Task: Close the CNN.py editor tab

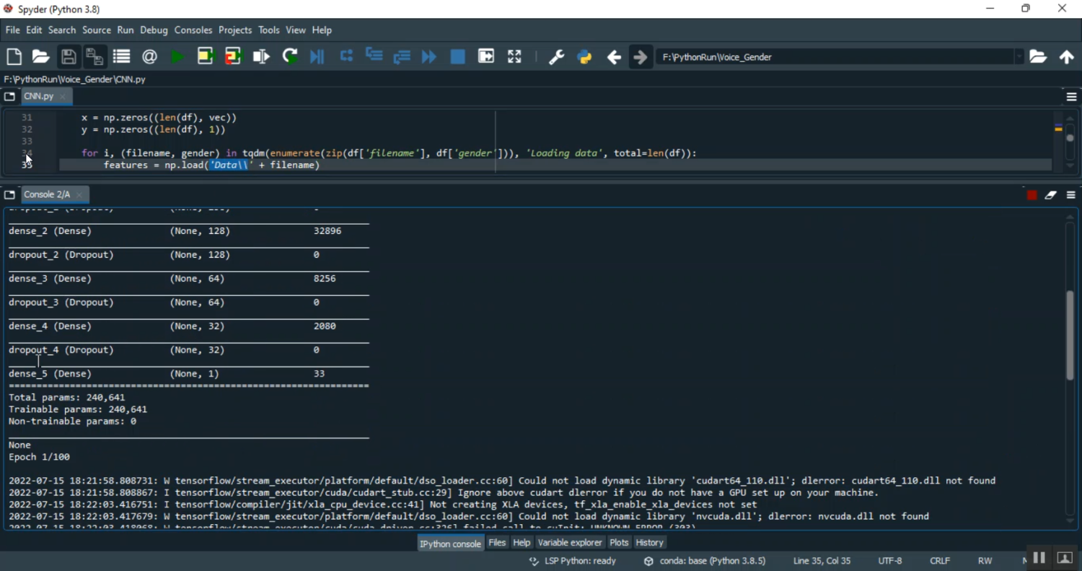Action: coord(63,97)
